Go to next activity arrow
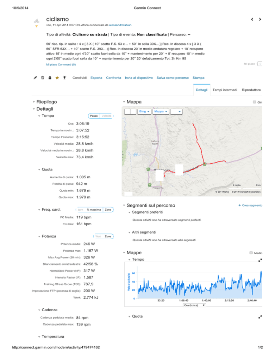 [260, 19]
